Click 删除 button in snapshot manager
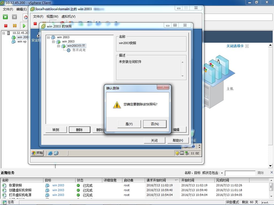The height and width of the screenshot is (205, 274). click(x=79, y=130)
